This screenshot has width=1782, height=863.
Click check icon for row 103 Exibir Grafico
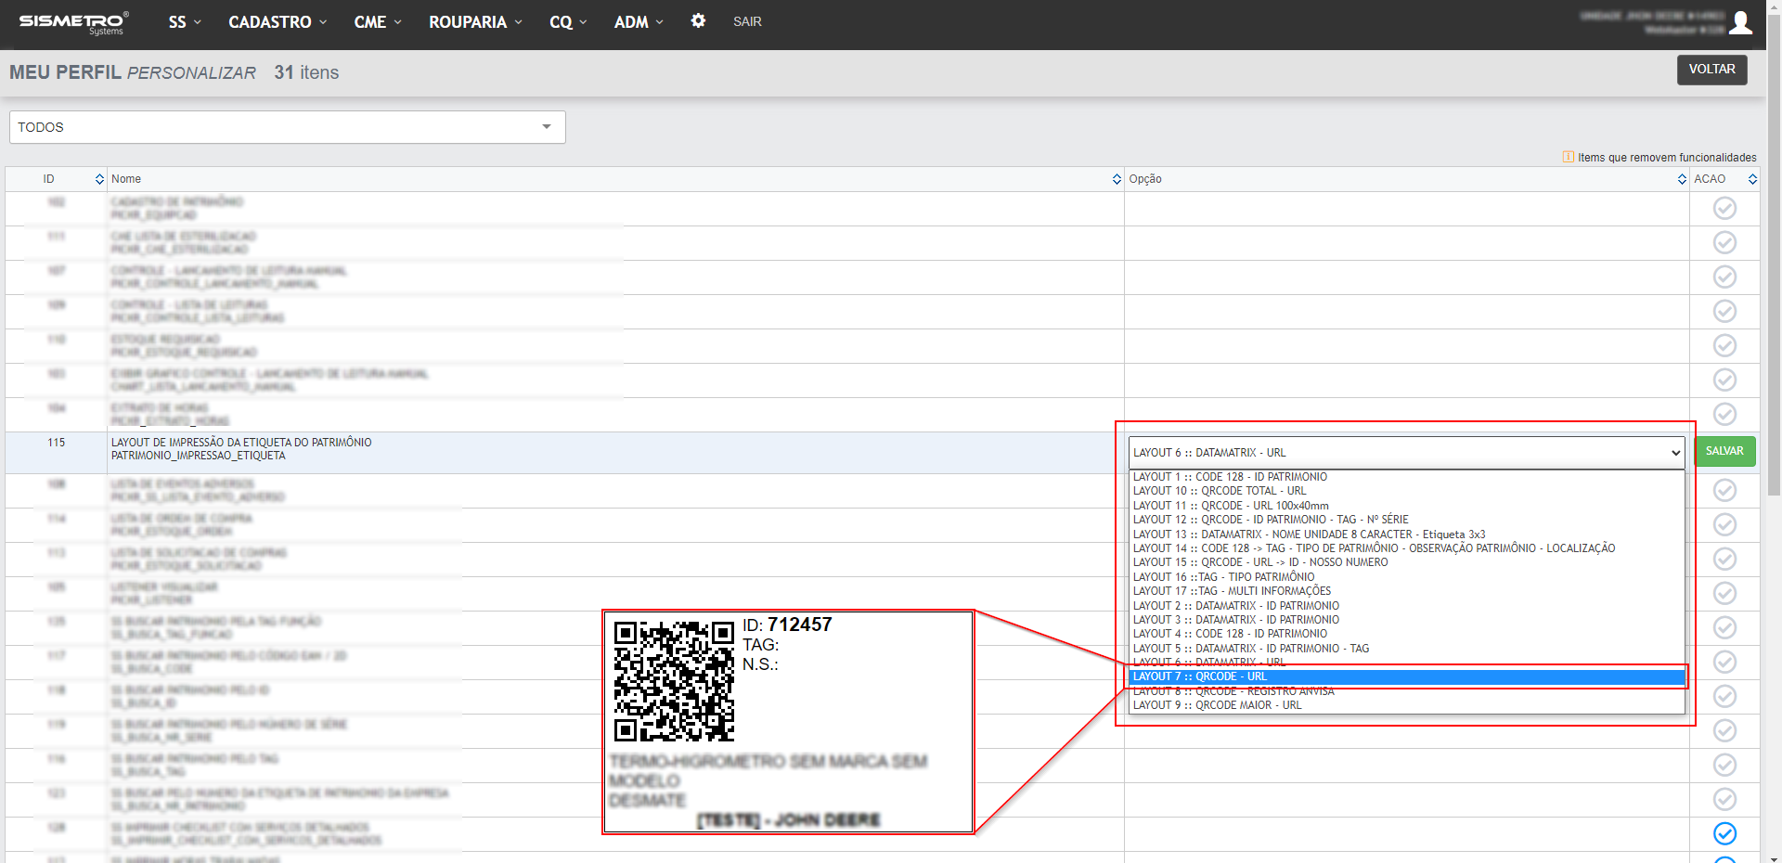pyautogui.click(x=1724, y=380)
